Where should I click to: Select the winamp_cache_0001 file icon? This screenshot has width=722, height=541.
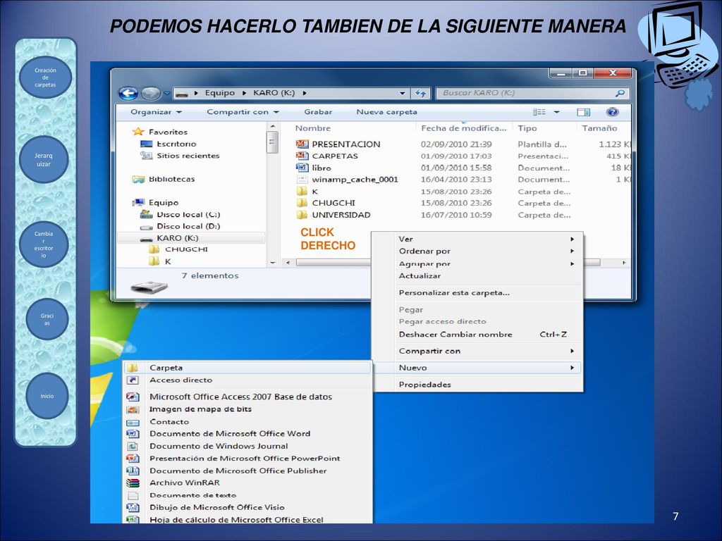point(302,180)
